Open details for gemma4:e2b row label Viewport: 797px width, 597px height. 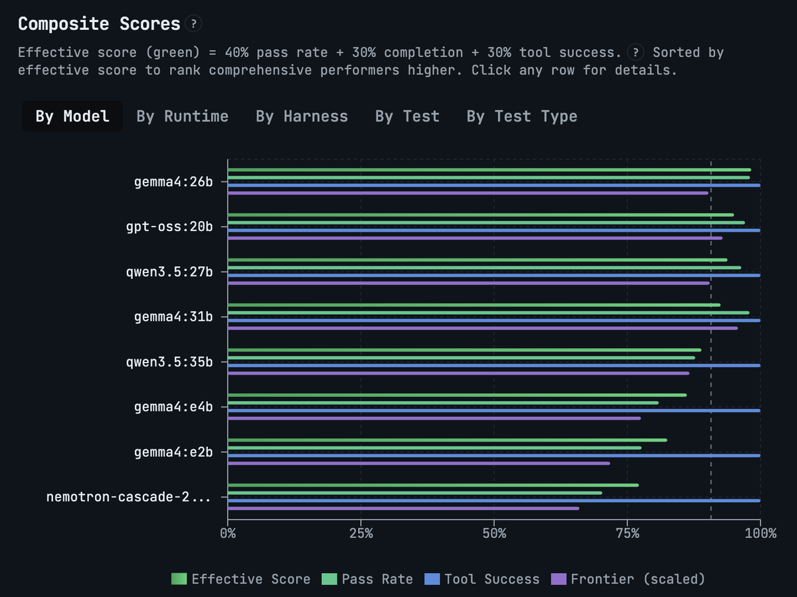click(173, 452)
